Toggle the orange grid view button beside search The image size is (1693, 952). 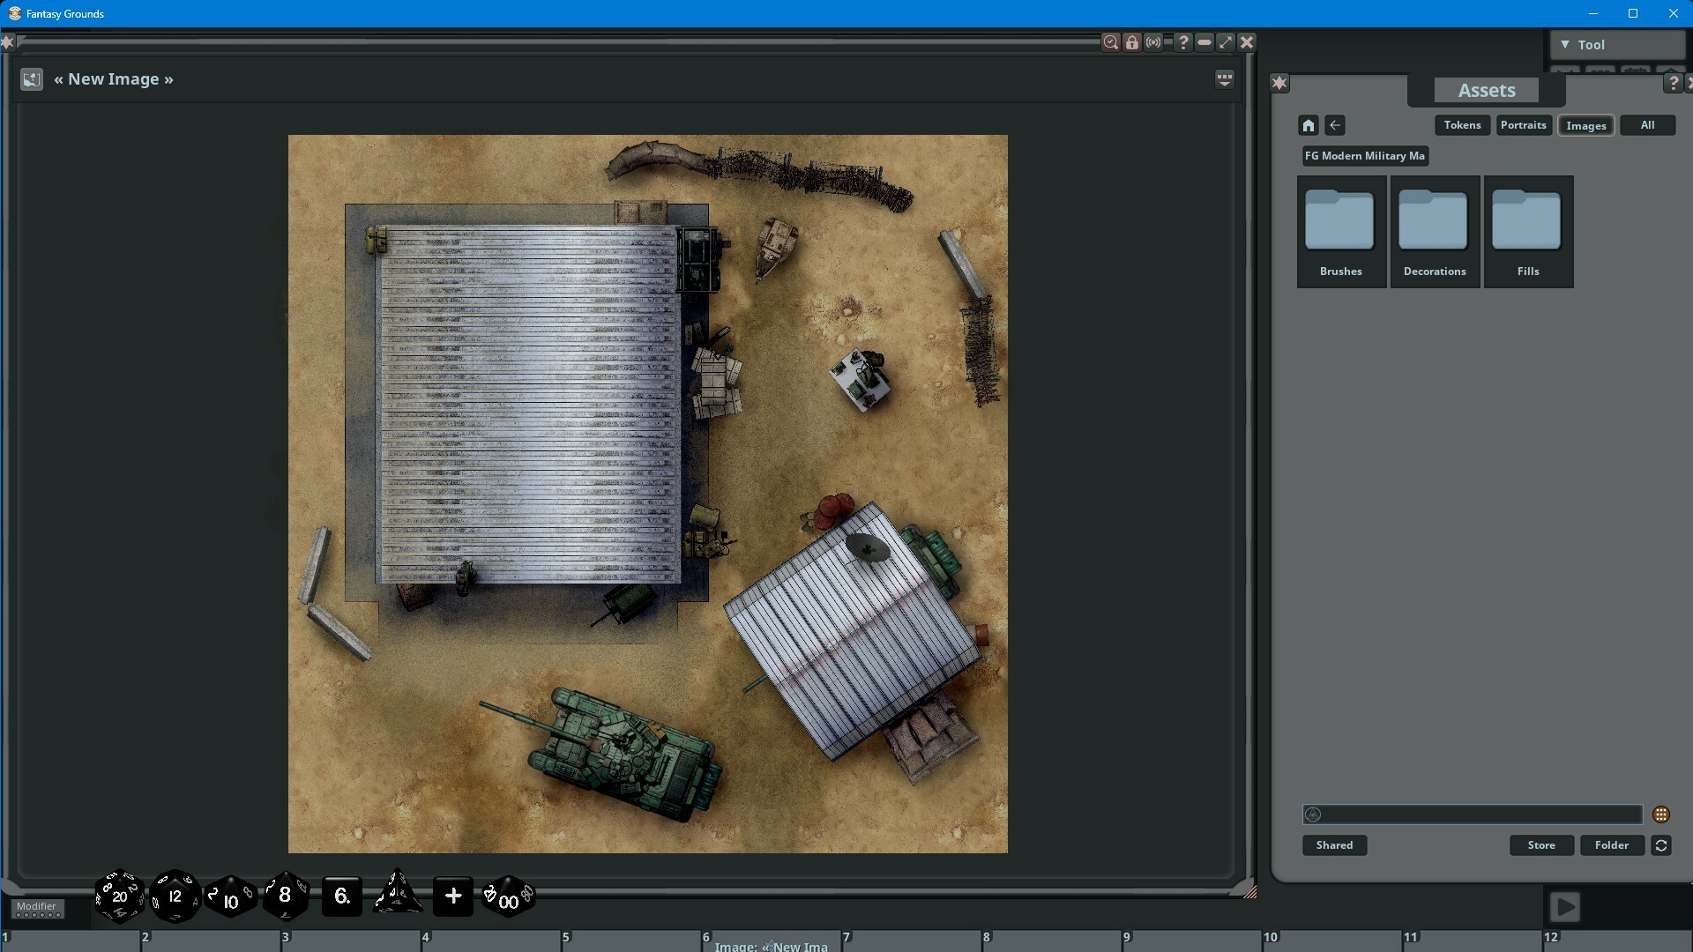[x=1661, y=814]
